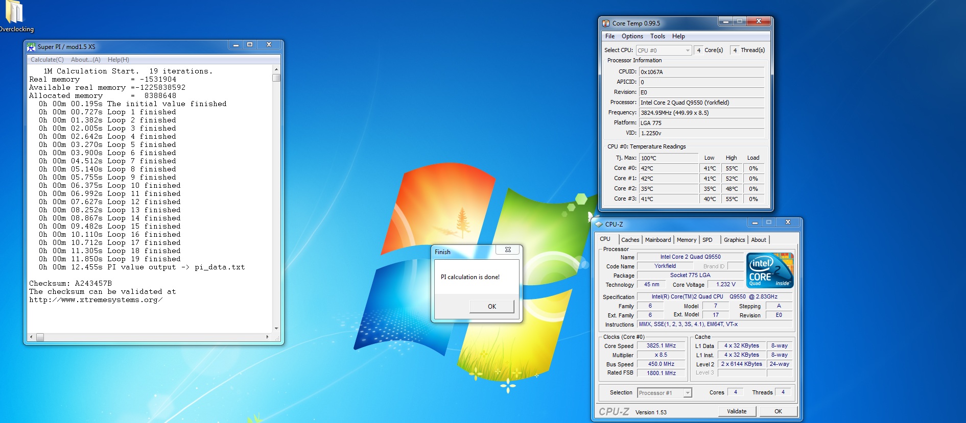Click the VID value 1.2250v

tap(701, 133)
